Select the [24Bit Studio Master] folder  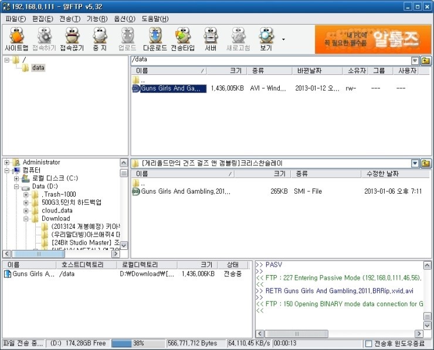click(86, 242)
